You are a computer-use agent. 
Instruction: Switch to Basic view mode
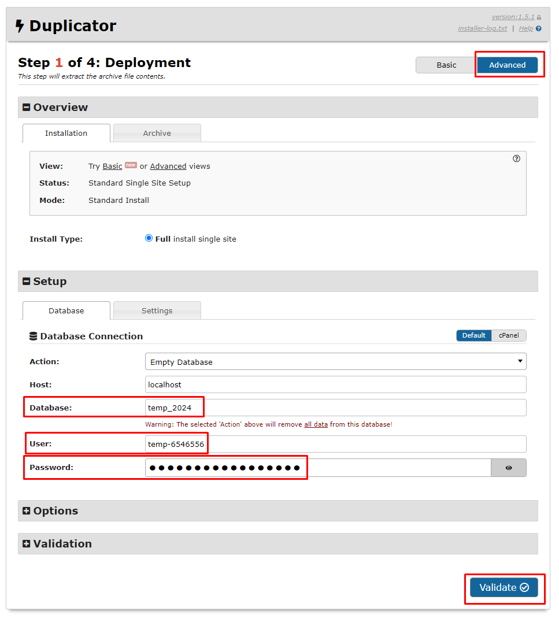[x=446, y=65]
